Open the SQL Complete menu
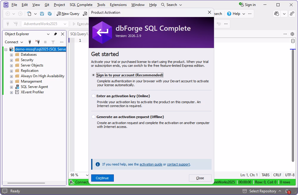The image size is (298, 195). click(81, 5)
